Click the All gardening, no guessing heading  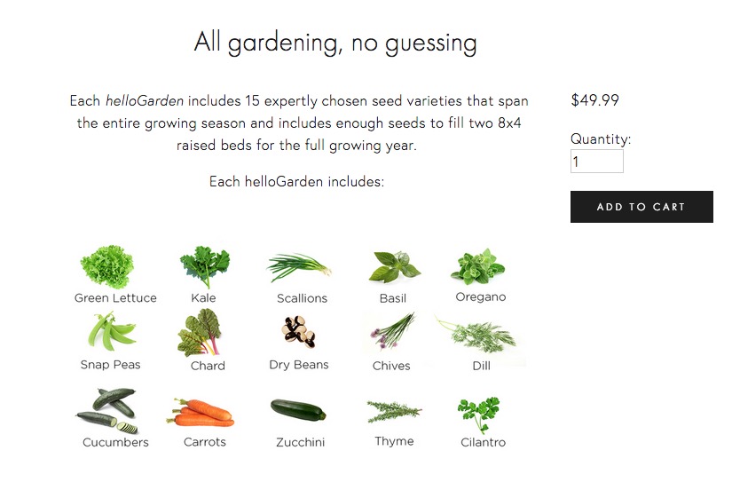coord(335,42)
